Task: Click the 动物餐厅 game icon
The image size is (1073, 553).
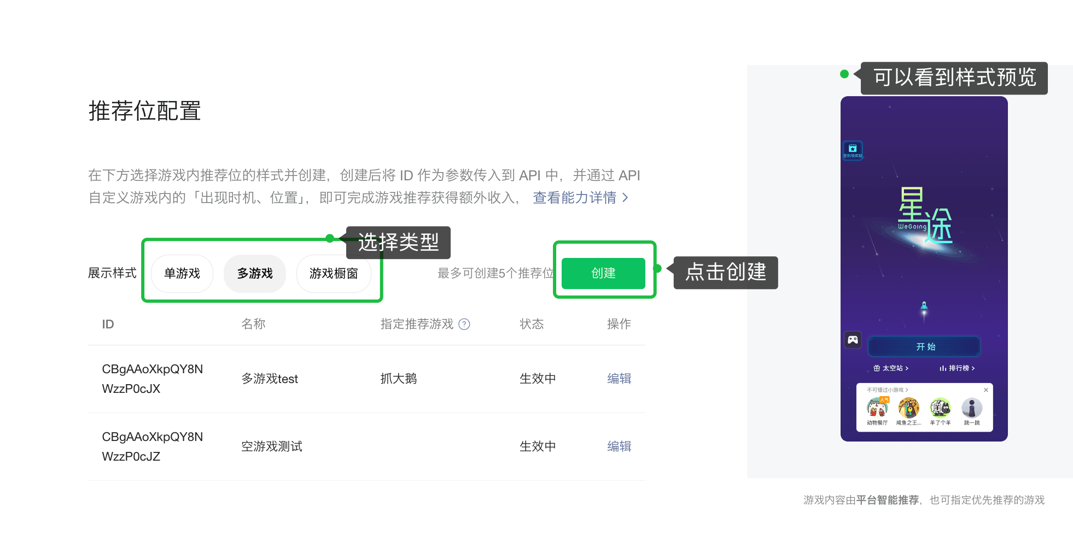Action: click(x=877, y=408)
